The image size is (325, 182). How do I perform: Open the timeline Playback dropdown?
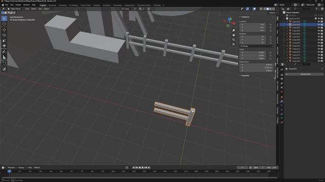click(x=12, y=168)
